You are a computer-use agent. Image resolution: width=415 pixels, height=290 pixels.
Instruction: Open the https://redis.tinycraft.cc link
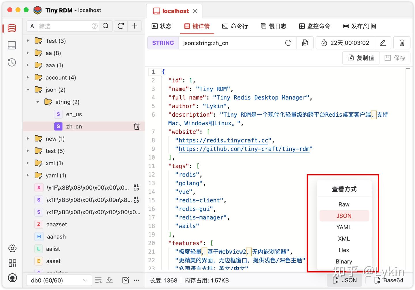(224, 141)
